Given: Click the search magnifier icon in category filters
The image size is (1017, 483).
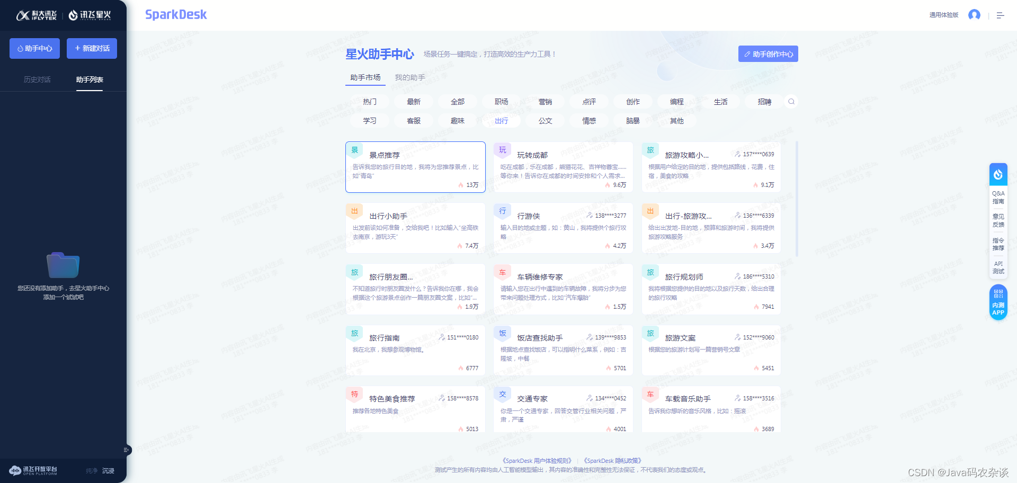Looking at the screenshot, I should pyautogui.click(x=791, y=102).
